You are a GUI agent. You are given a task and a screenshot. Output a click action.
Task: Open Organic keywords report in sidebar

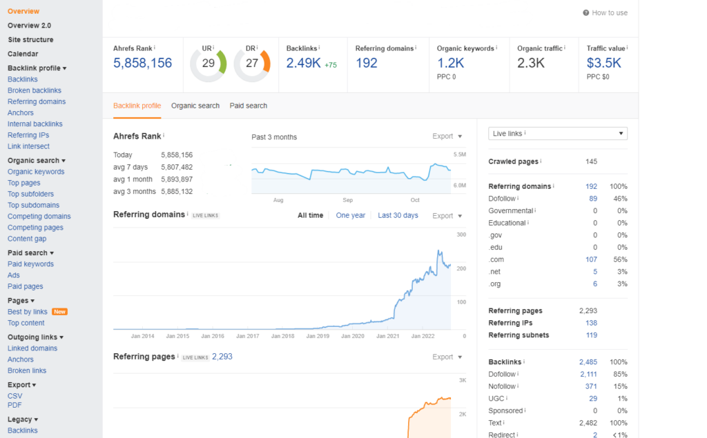tap(36, 172)
